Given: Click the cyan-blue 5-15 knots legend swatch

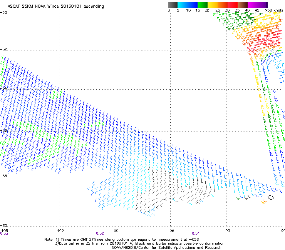Looking at the screenshot, I should (188, 5).
